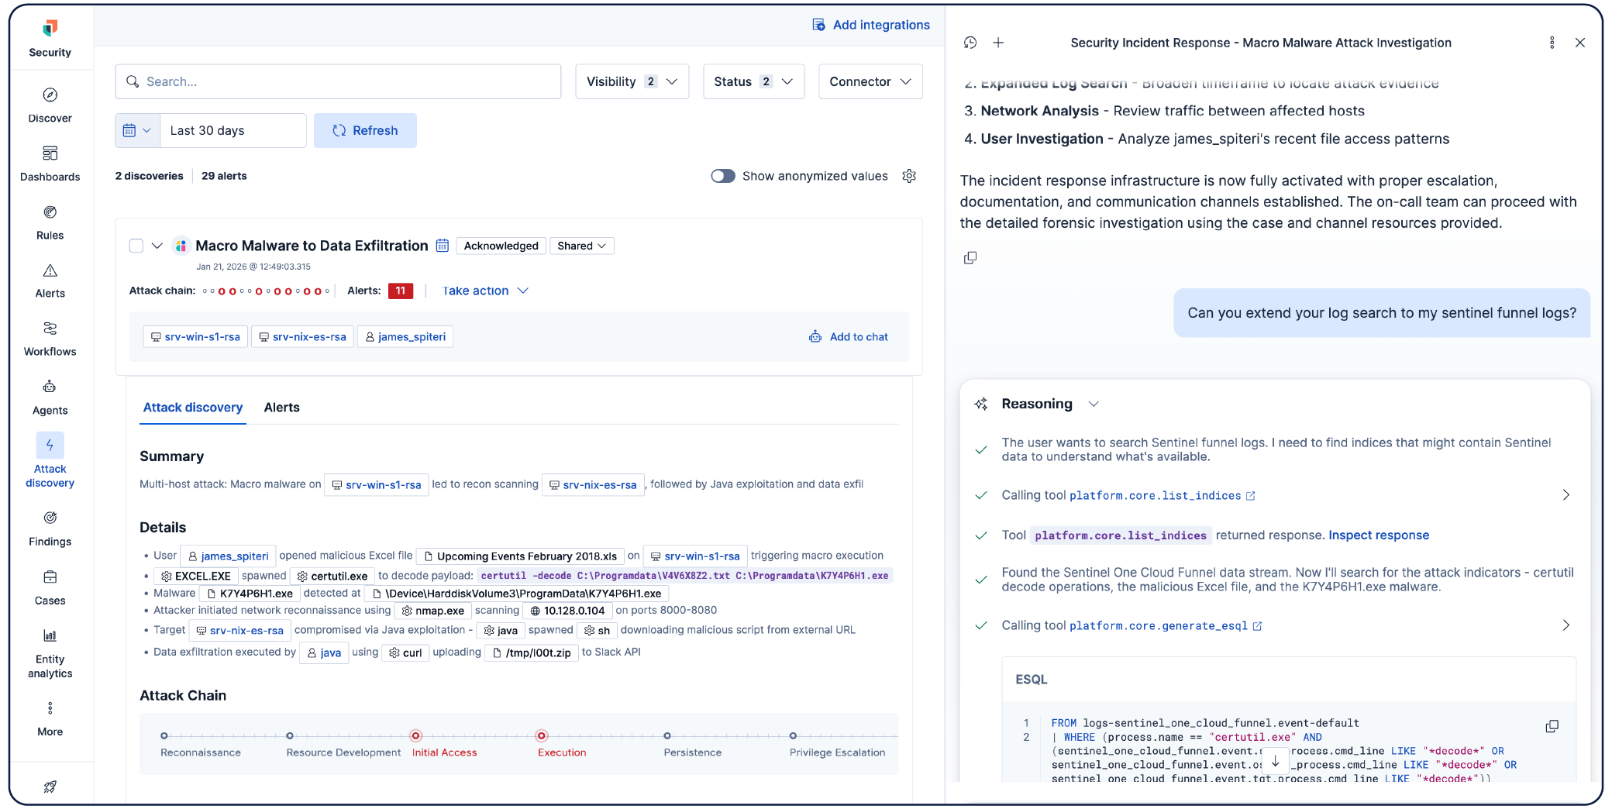
Task: Copy the ESQL query code
Action: pos(1552,726)
